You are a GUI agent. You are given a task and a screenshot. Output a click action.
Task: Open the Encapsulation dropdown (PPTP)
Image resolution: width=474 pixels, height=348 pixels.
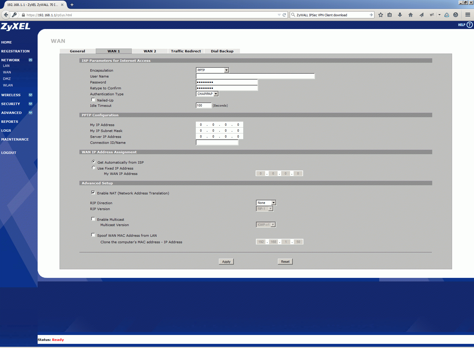click(x=212, y=70)
